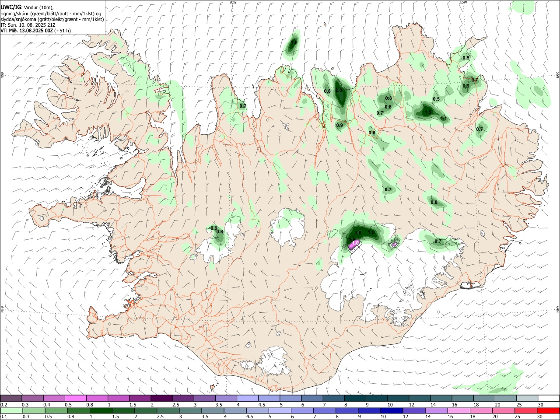Click pink lower legend swatch between 16 and 18
The width and height of the screenshot is (560, 420).
pyautogui.click(x=458, y=411)
